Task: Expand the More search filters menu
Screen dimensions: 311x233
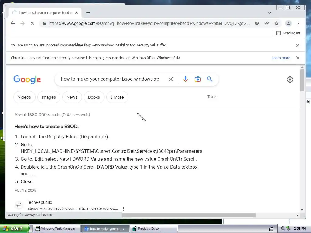Action: [x=117, y=97]
